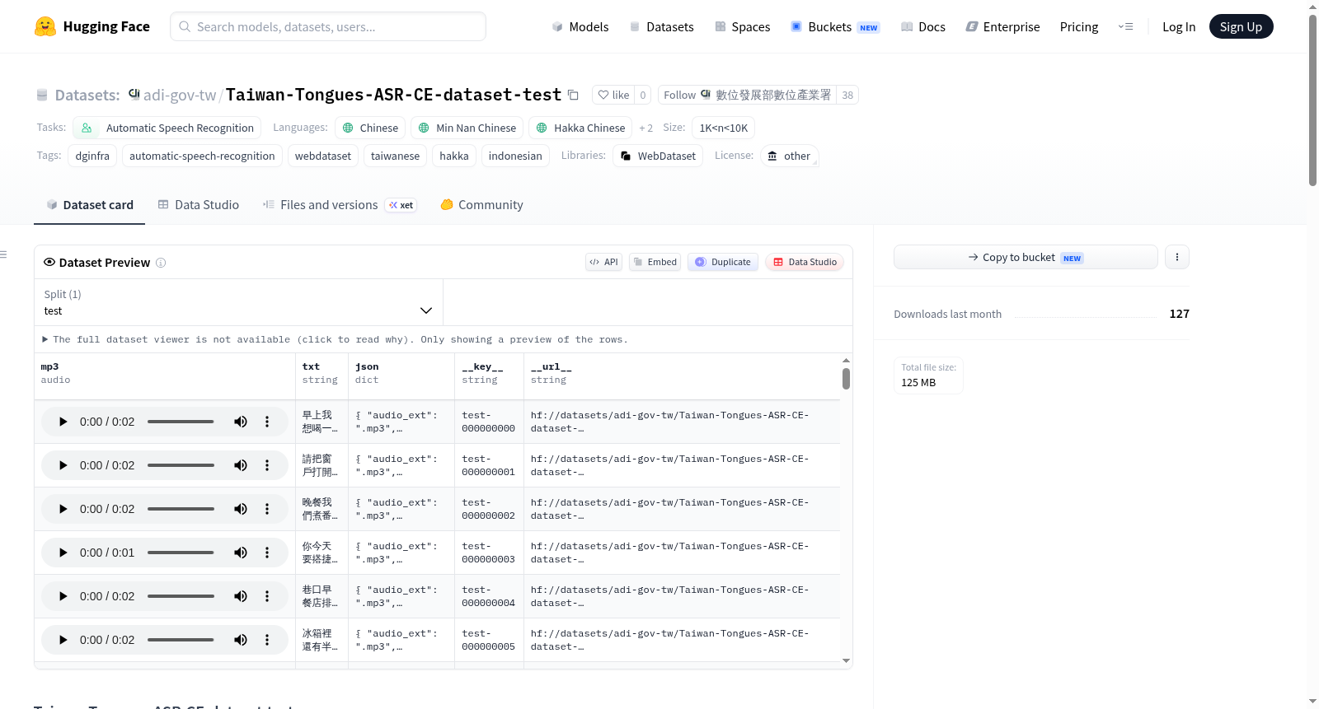Go to Spaces in top navigation
Screen dimensions: 1319x709
[x=742, y=26]
